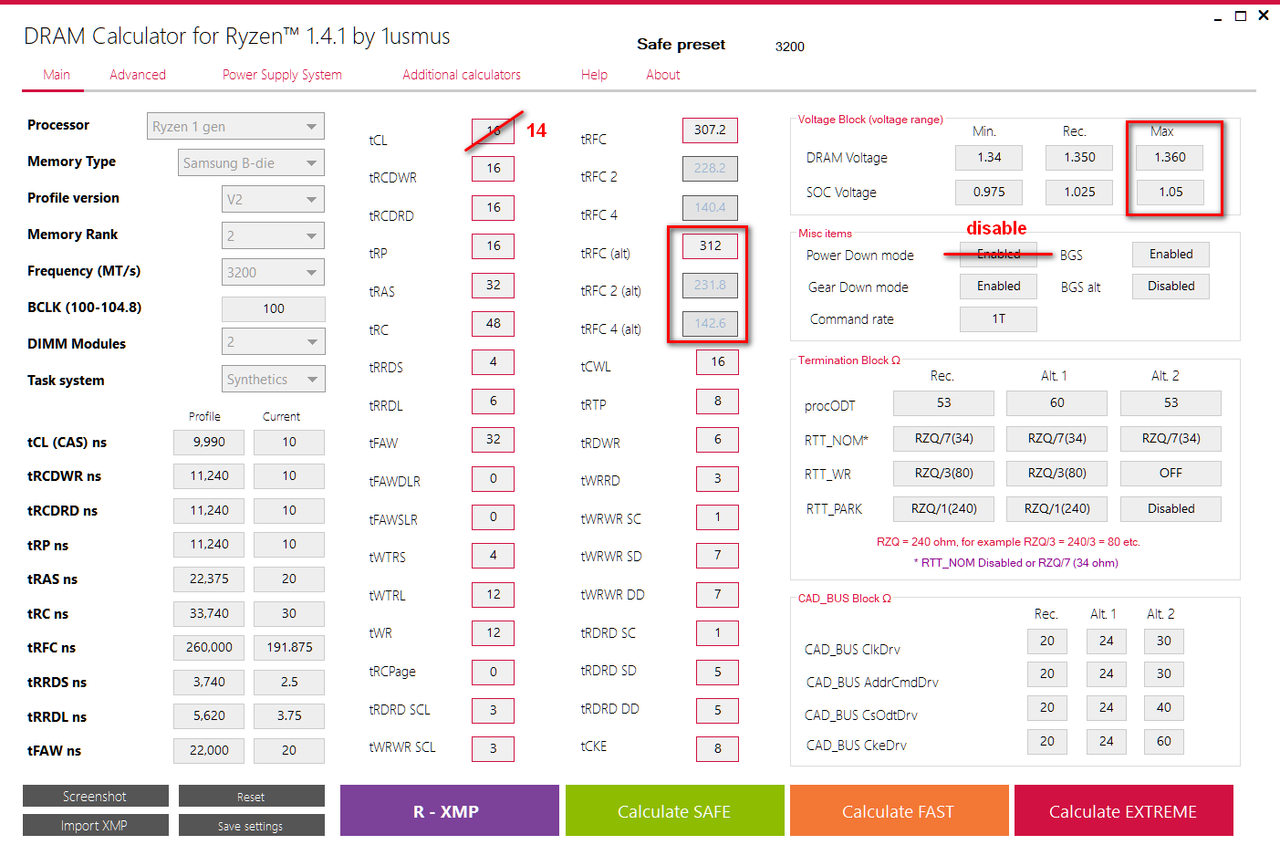Click the tWRRD value box
The image size is (1280, 866).
[717, 479]
